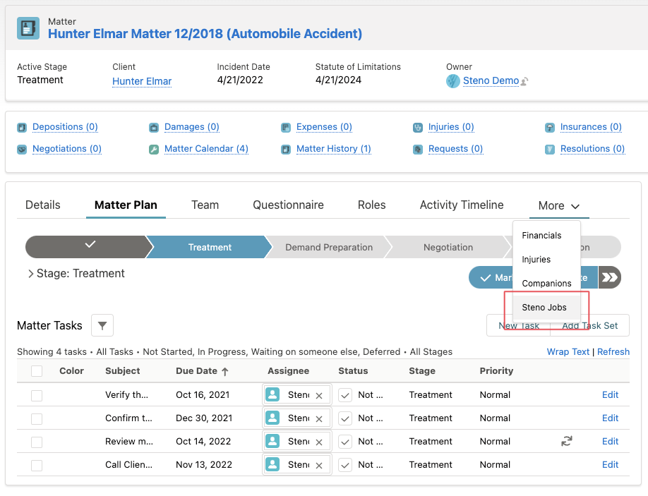Click the Injuries related list icon
The image size is (648, 496).
(418, 128)
